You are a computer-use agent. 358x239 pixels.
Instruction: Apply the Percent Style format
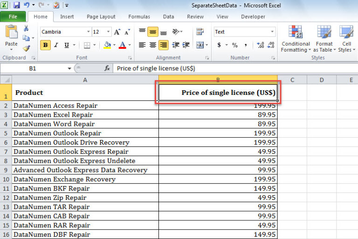(x=235, y=45)
